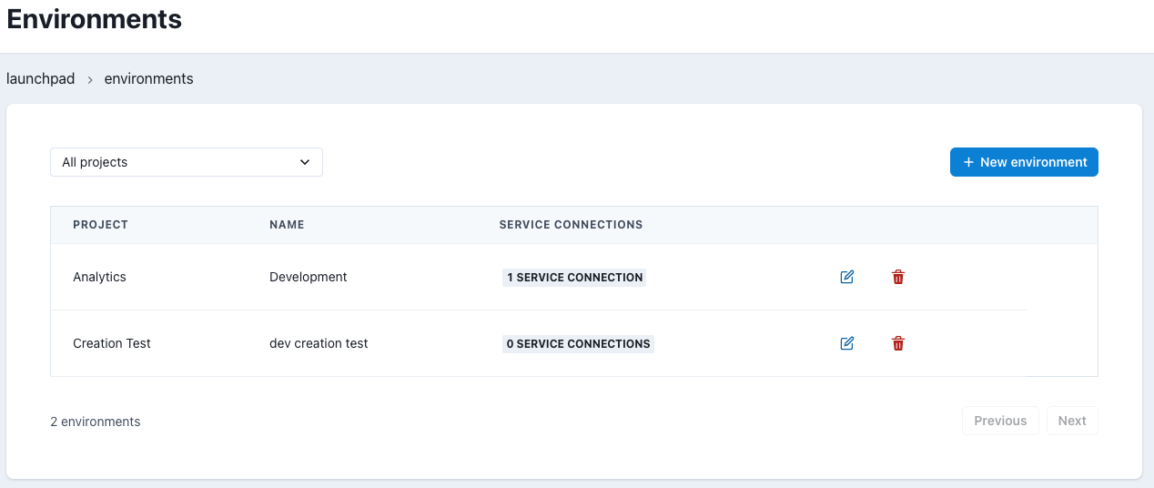This screenshot has width=1154, height=488.
Task: Select the Analytics project cell
Action: [99, 277]
